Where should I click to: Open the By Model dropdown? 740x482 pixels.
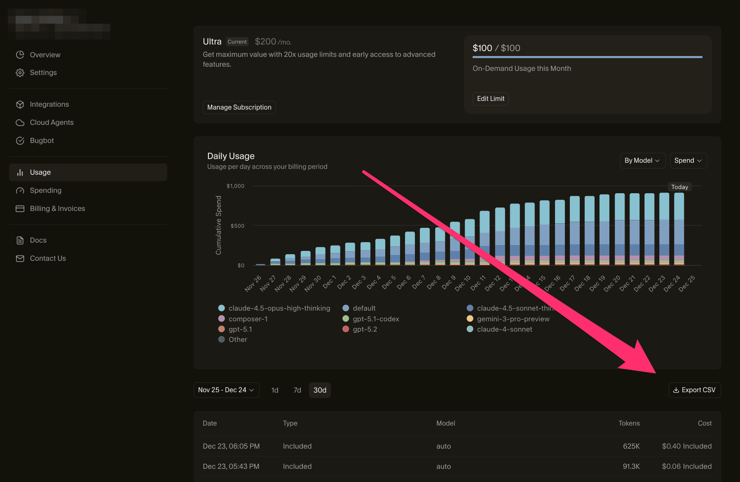642,160
